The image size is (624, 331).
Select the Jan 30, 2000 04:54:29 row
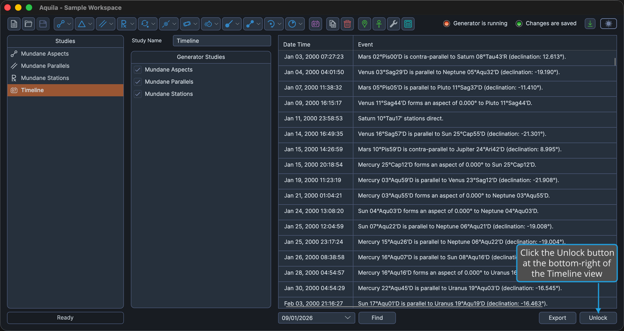[x=447, y=288]
